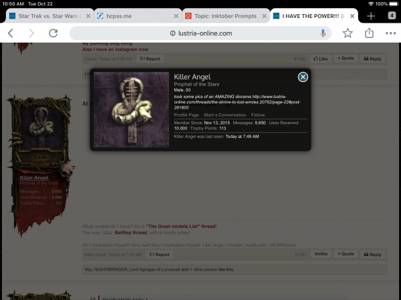Screen dimensions: 401x300
Task: Open a new tab with plus icon
Action: click(x=371, y=15)
